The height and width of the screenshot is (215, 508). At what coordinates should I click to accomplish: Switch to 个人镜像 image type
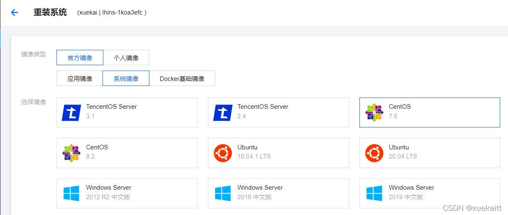(126, 58)
